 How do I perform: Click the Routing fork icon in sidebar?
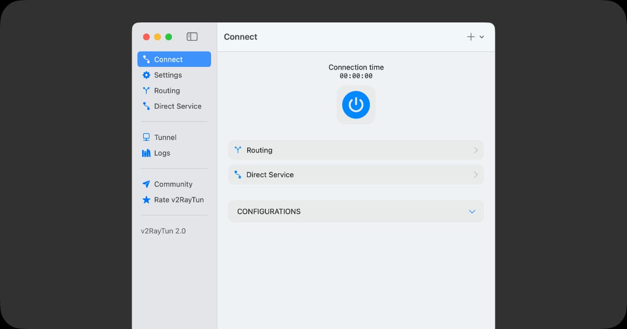tap(146, 90)
